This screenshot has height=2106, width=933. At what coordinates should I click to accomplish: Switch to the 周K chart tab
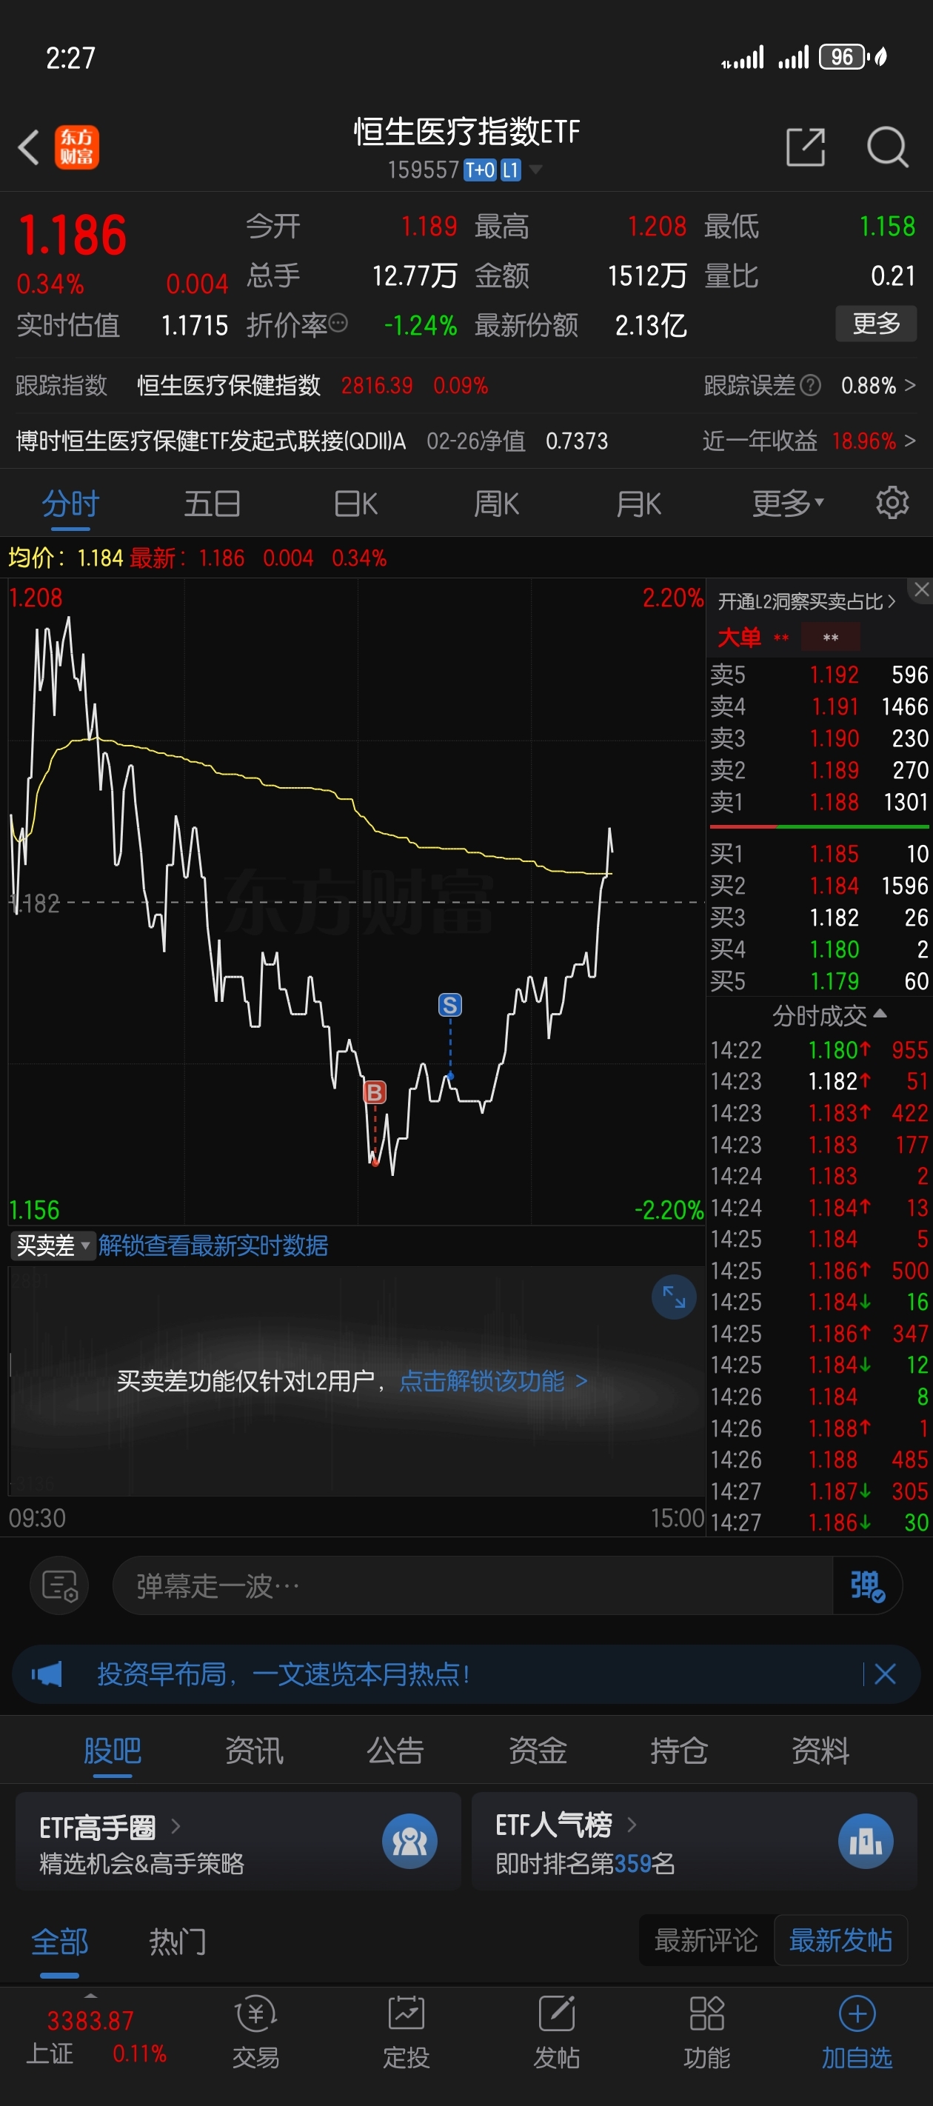[496, 504]
